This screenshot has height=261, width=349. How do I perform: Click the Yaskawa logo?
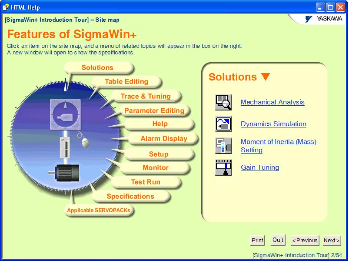[324, 19]
